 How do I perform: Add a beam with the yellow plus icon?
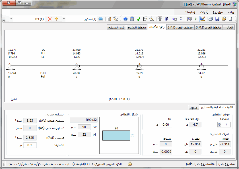[x=56, y=19]
